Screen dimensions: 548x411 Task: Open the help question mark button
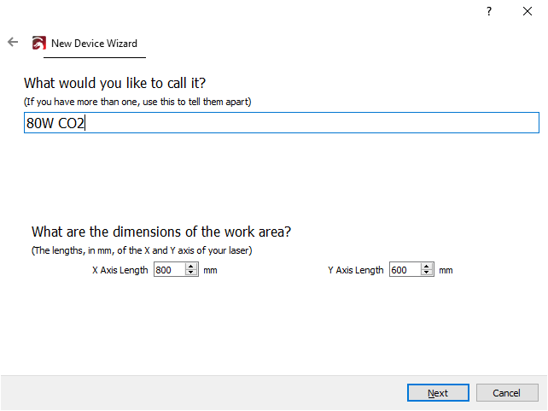click(x=489, y=11)
